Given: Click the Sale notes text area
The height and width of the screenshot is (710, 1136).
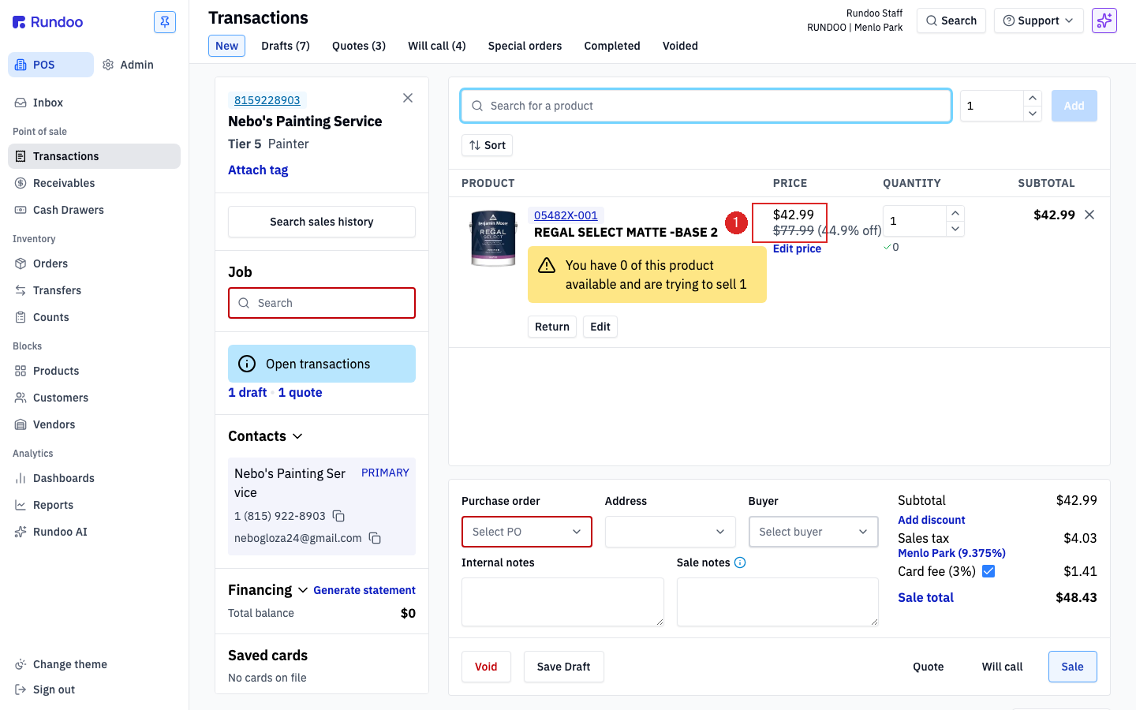Looking at the screenshot, I should [778, 602].
